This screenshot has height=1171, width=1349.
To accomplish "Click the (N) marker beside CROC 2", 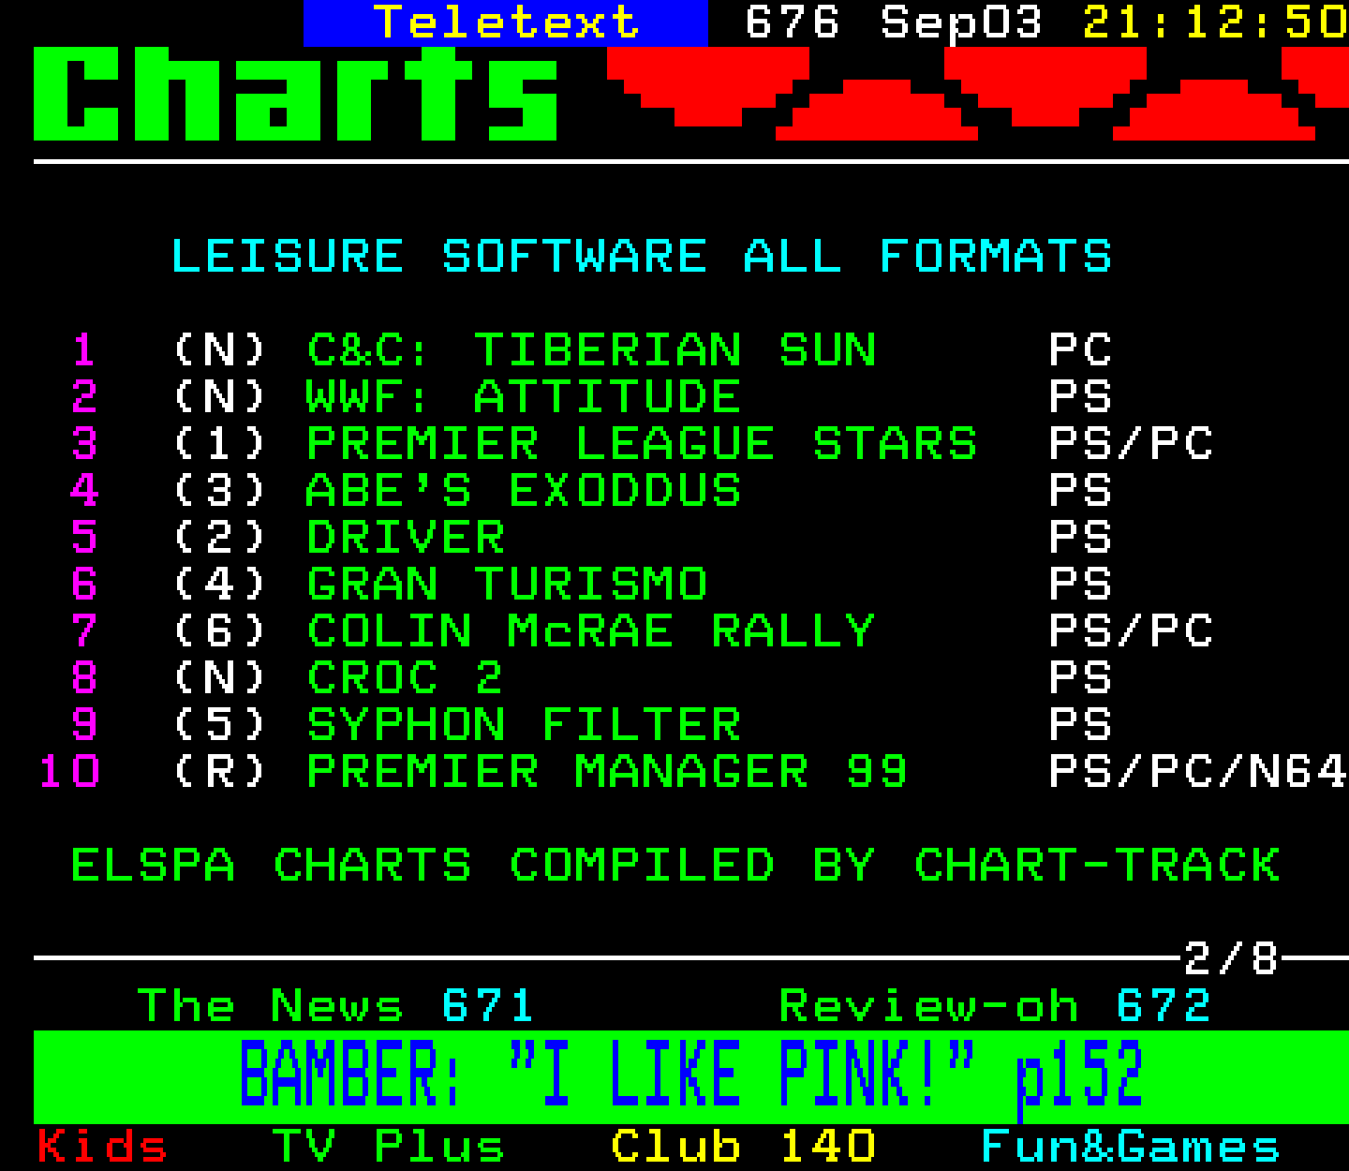I will [220, 678].
